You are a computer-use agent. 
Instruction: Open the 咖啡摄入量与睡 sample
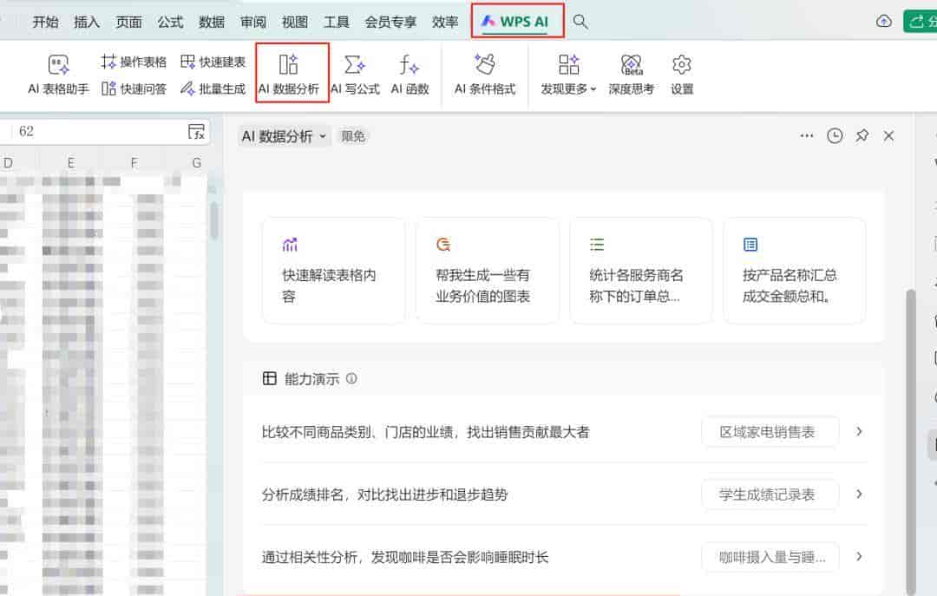[x=770, y=557]
